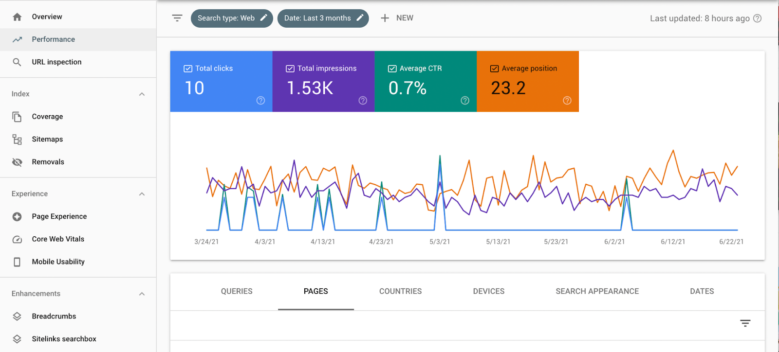Open the SEARCH APPEARANCE tab
This screenshot has width=779, height=352.
point(597,291)
